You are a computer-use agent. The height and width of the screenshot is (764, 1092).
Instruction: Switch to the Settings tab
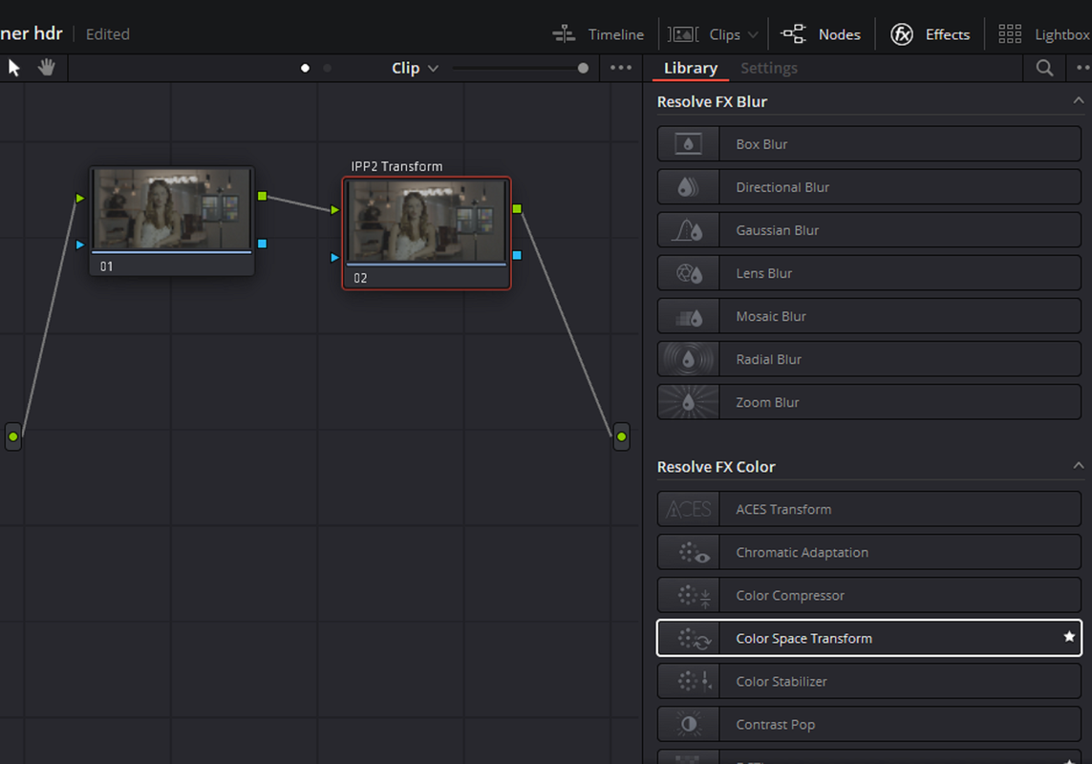coord(769,68)
